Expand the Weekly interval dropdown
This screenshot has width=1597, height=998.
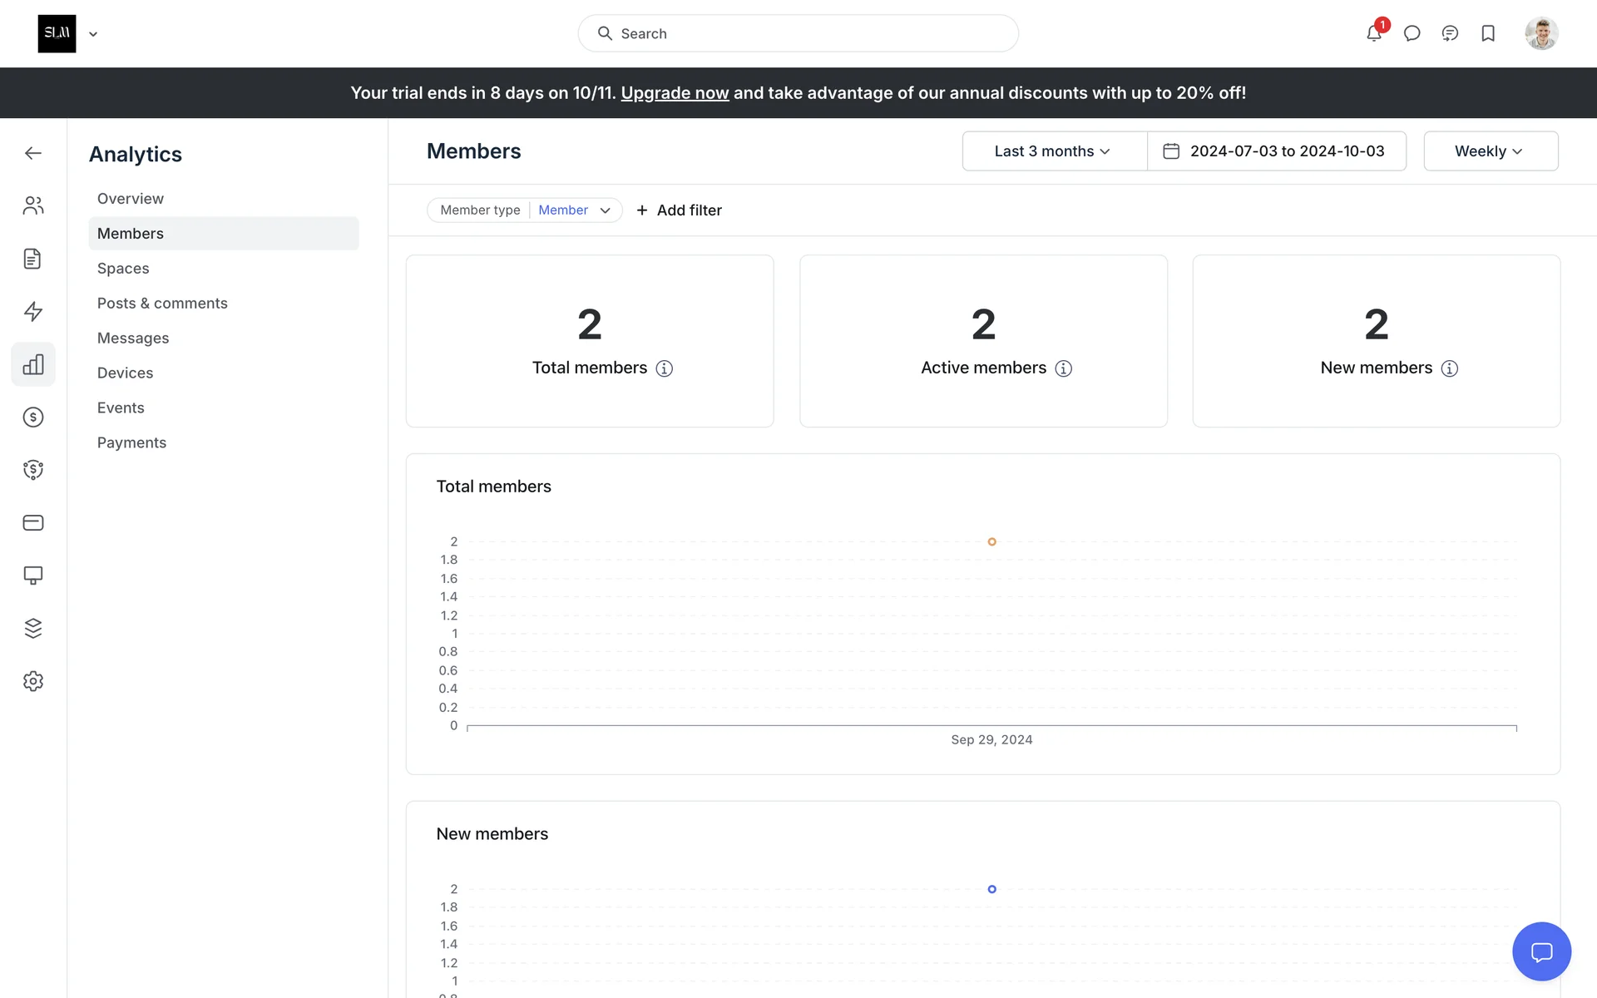tap(1490, 151)
